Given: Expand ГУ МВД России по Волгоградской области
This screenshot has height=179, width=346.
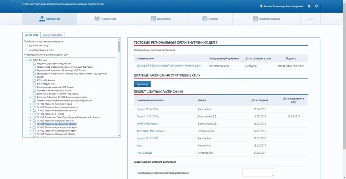Looking at the screenshot, I should [30, 107].
